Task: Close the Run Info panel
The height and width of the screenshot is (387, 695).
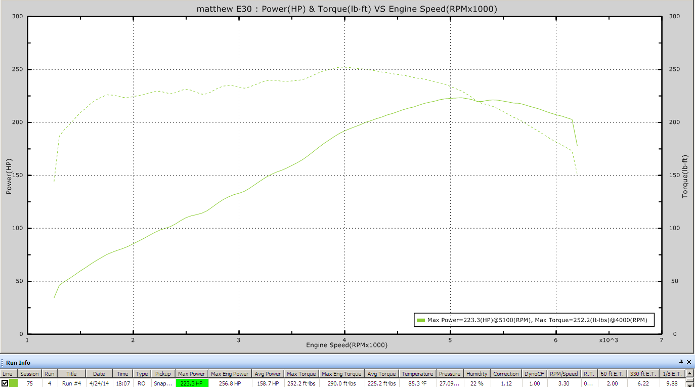Action: click(x=689, y=362)
